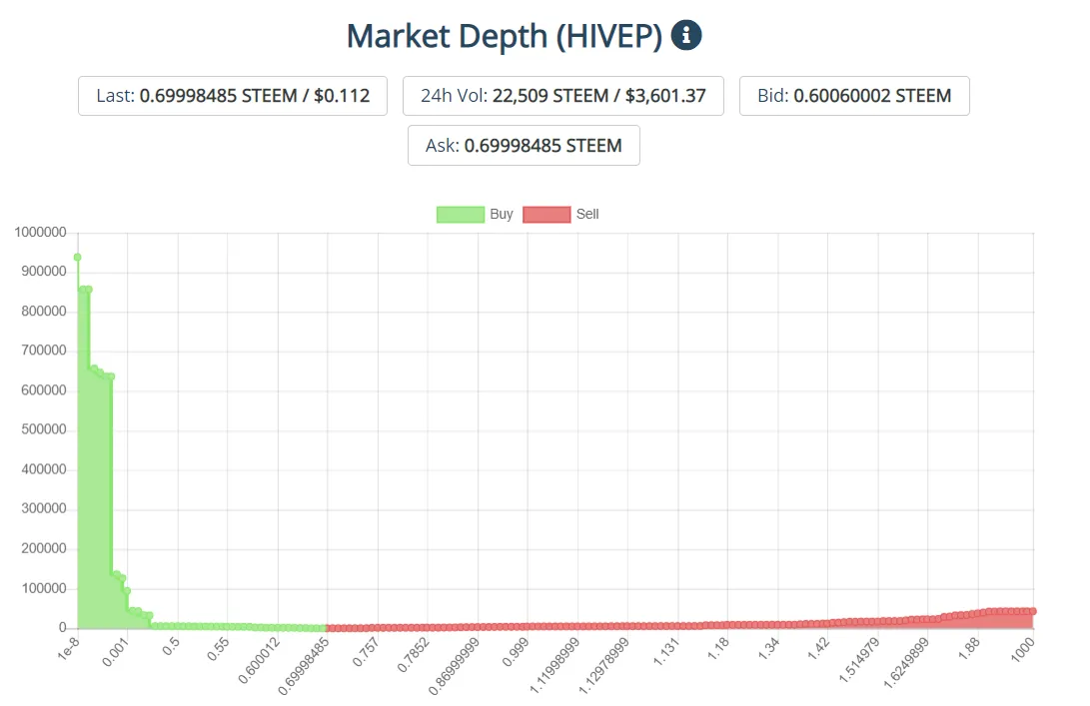Toggle the Sell legend red swatch
This screenshot has width=1090, height=706.
click(x=546, y=214)
